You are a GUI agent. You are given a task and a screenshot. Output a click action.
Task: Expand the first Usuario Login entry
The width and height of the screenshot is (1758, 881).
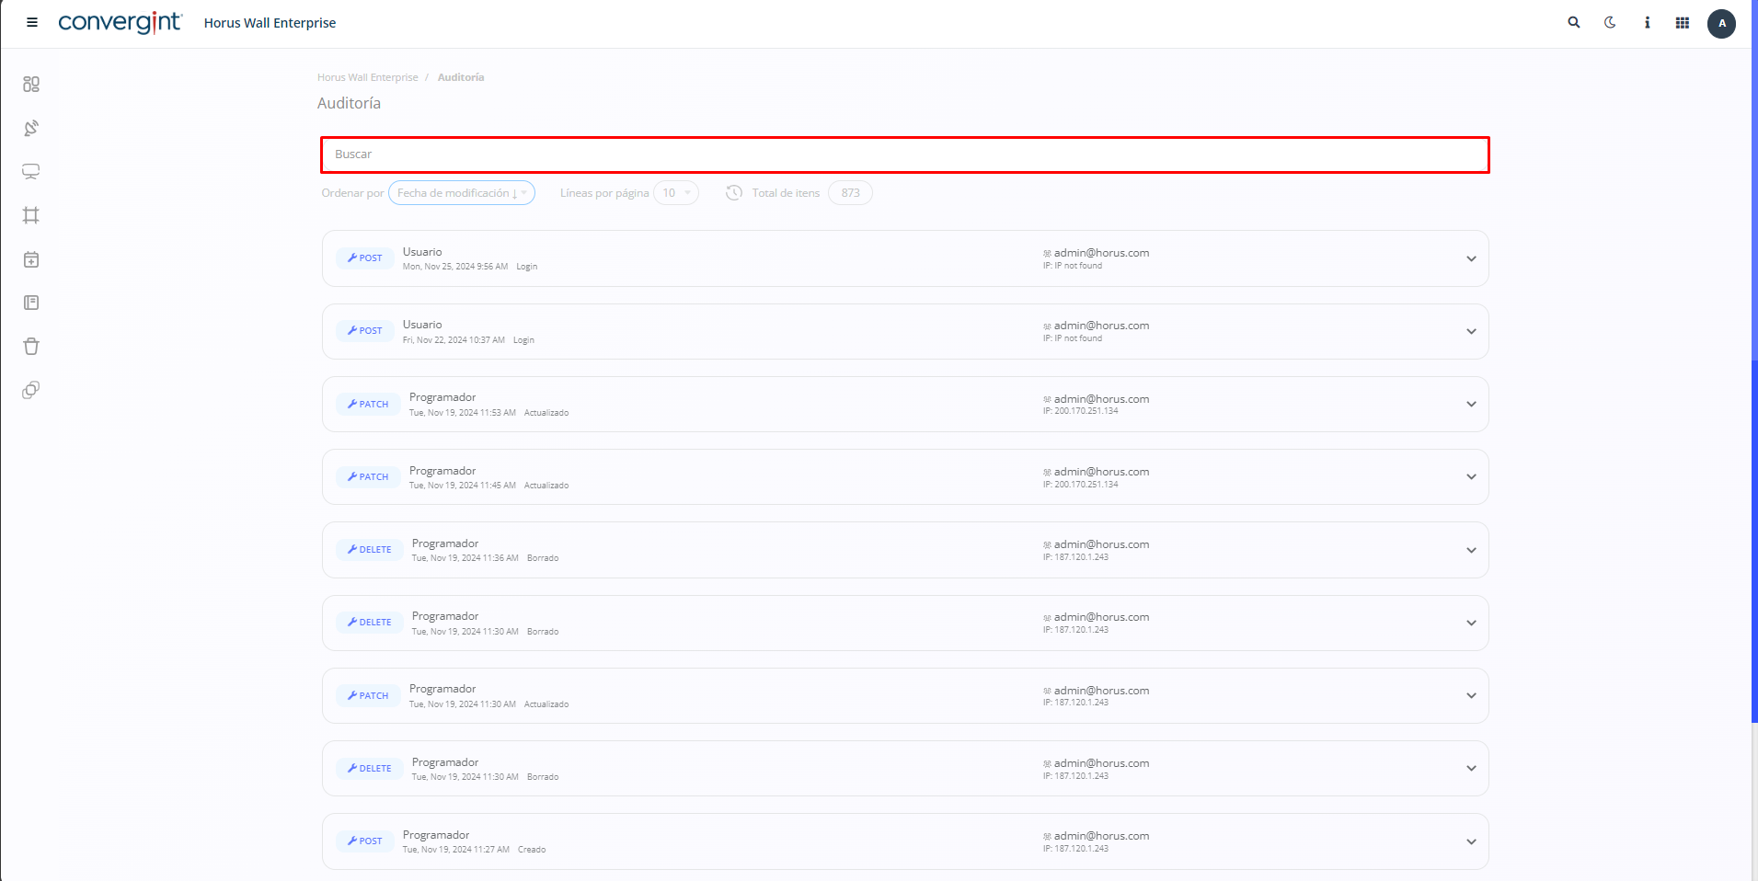pyautogui.click(x=1471, y=258)
